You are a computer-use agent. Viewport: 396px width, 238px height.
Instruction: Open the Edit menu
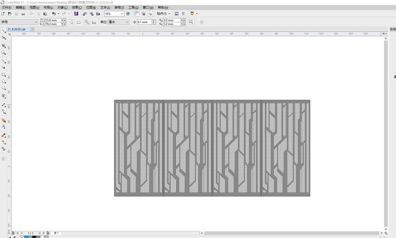pyautogui.click(x=21, y=7)
